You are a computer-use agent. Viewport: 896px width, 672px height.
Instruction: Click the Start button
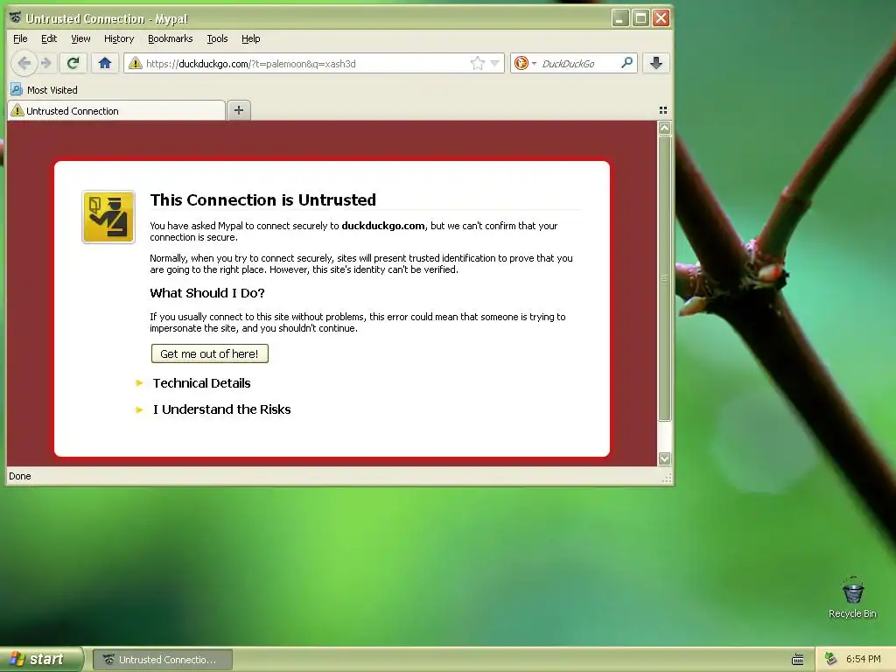coord(41,659)
